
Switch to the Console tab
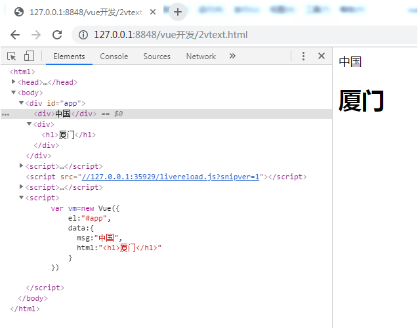coord(114,56)
